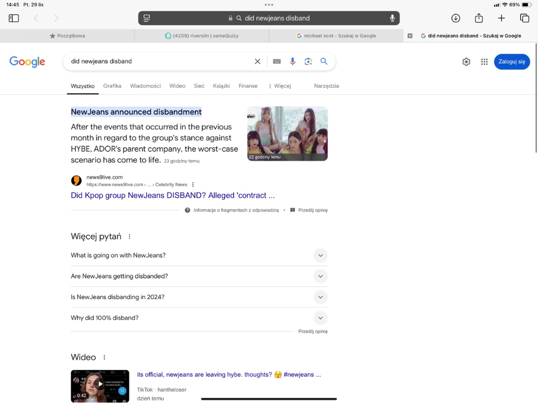This screenshot has width=538, height=403.
Task: Clear the search query with X
Action: click(257, 61)
